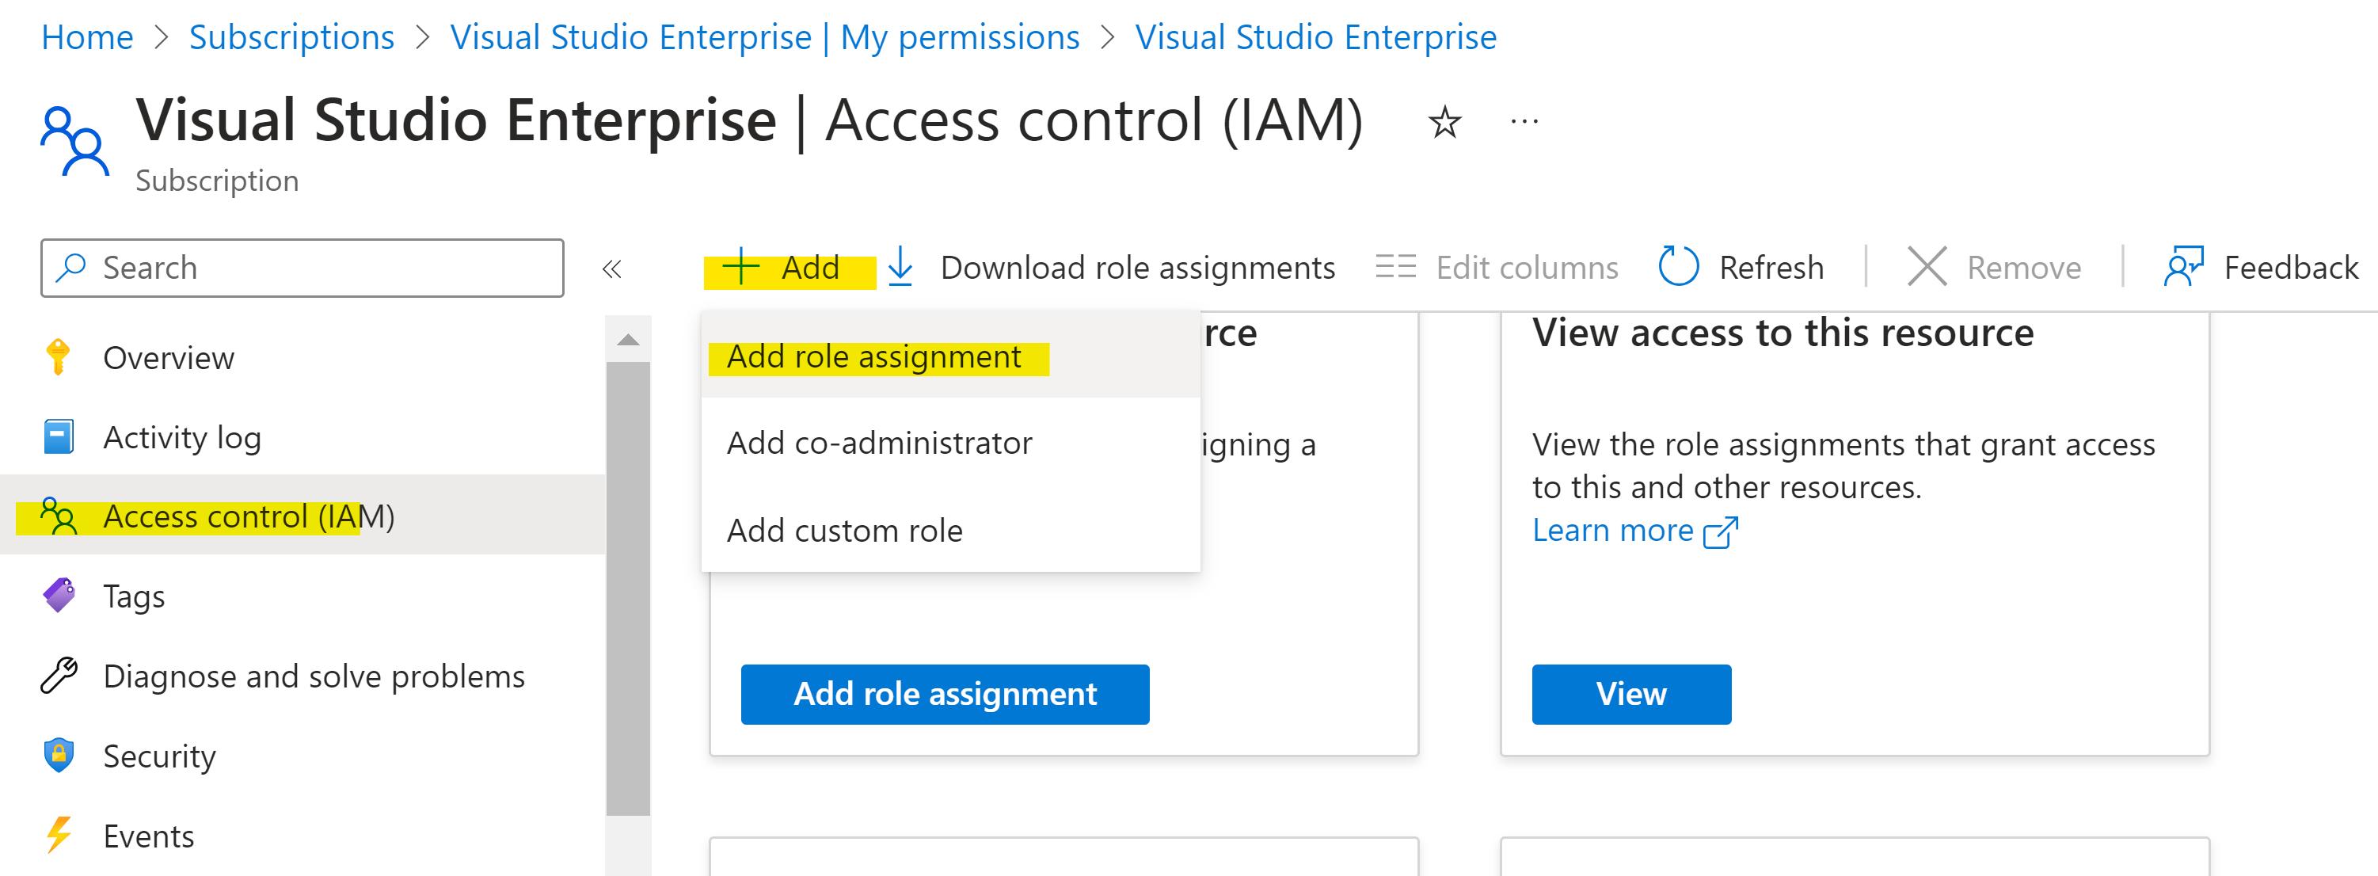Viewport: 2378px width, 876px height.
Task: Click the Feedback person icon
Action: pyautogui.click(x=2183, y=267)
